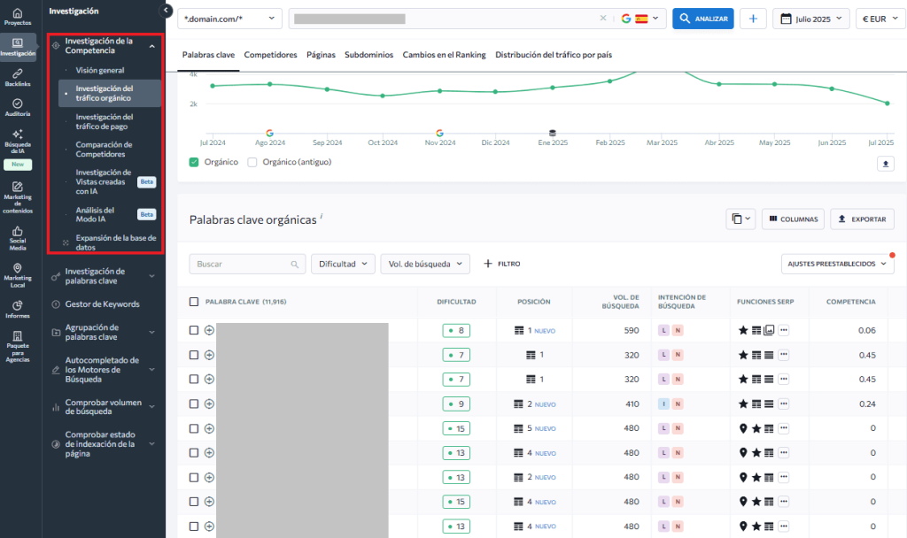The height and width of the screenshot is (538, 907).
Task: Click the SERP position icon in the 590 row
Action: pyautogui.click(x=519, y=331)
